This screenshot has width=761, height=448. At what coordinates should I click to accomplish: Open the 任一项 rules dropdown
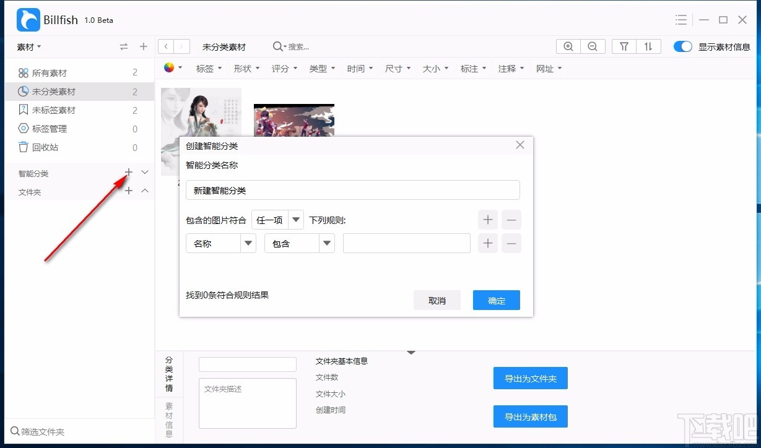point(277,220)
